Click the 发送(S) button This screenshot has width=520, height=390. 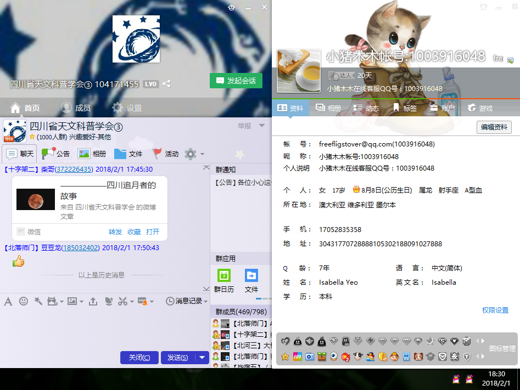click(178, 358)
